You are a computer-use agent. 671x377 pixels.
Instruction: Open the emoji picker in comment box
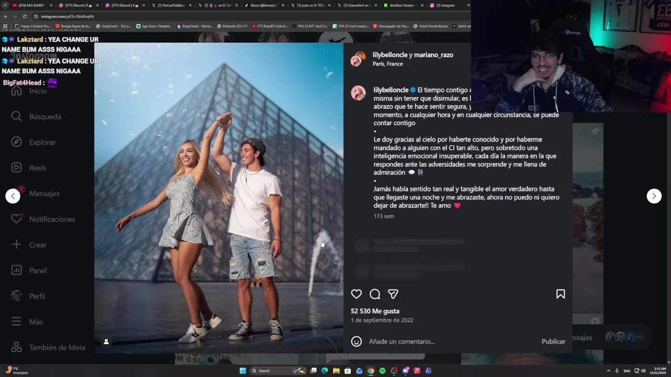tap(356, 341)
